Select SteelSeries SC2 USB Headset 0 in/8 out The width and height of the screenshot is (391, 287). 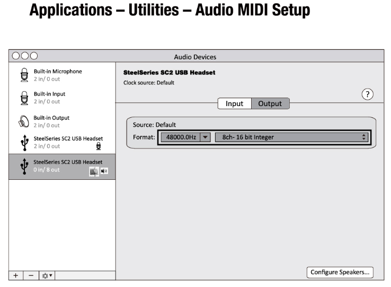point(62,167)
